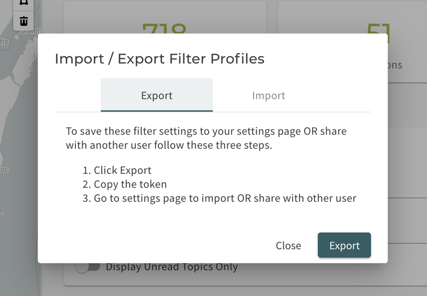Click the 'Go to settings page' step

click(225, 198)
